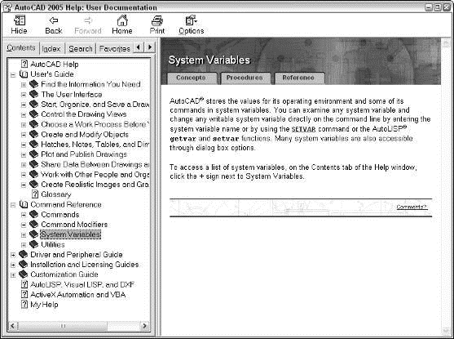Click the User's Guide open book icon
The width and height of the screenshot is (454, 339).
pyautogui.click(x=24, y=74)
